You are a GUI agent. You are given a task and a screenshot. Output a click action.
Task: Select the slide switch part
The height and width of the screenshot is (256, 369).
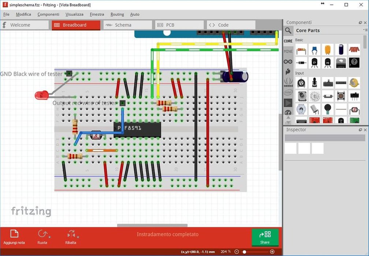pos(354,96)
